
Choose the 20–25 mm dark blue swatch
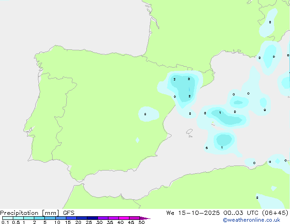[x=82, y=218]
